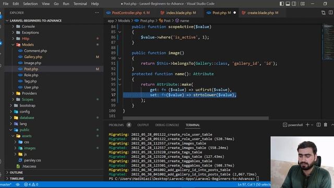This screenshot has height=188, width=334.
Task: Click the status bar eye icon
Action: tap(18, 184)
